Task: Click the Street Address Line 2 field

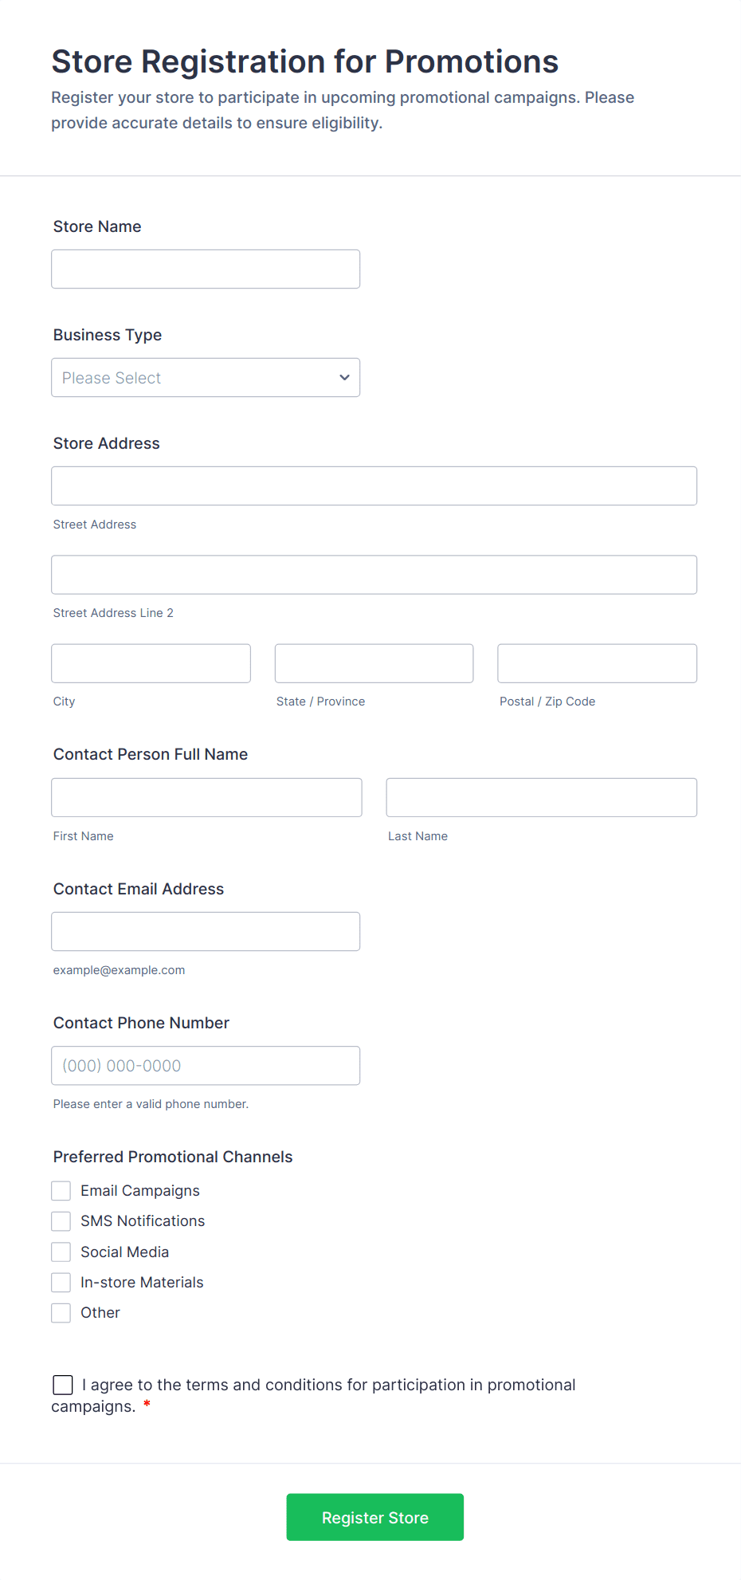Action: coord(374,575)
